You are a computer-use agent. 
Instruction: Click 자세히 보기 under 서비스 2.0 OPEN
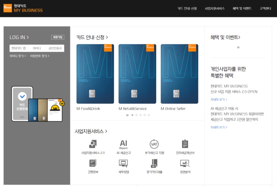click(219, 100)
